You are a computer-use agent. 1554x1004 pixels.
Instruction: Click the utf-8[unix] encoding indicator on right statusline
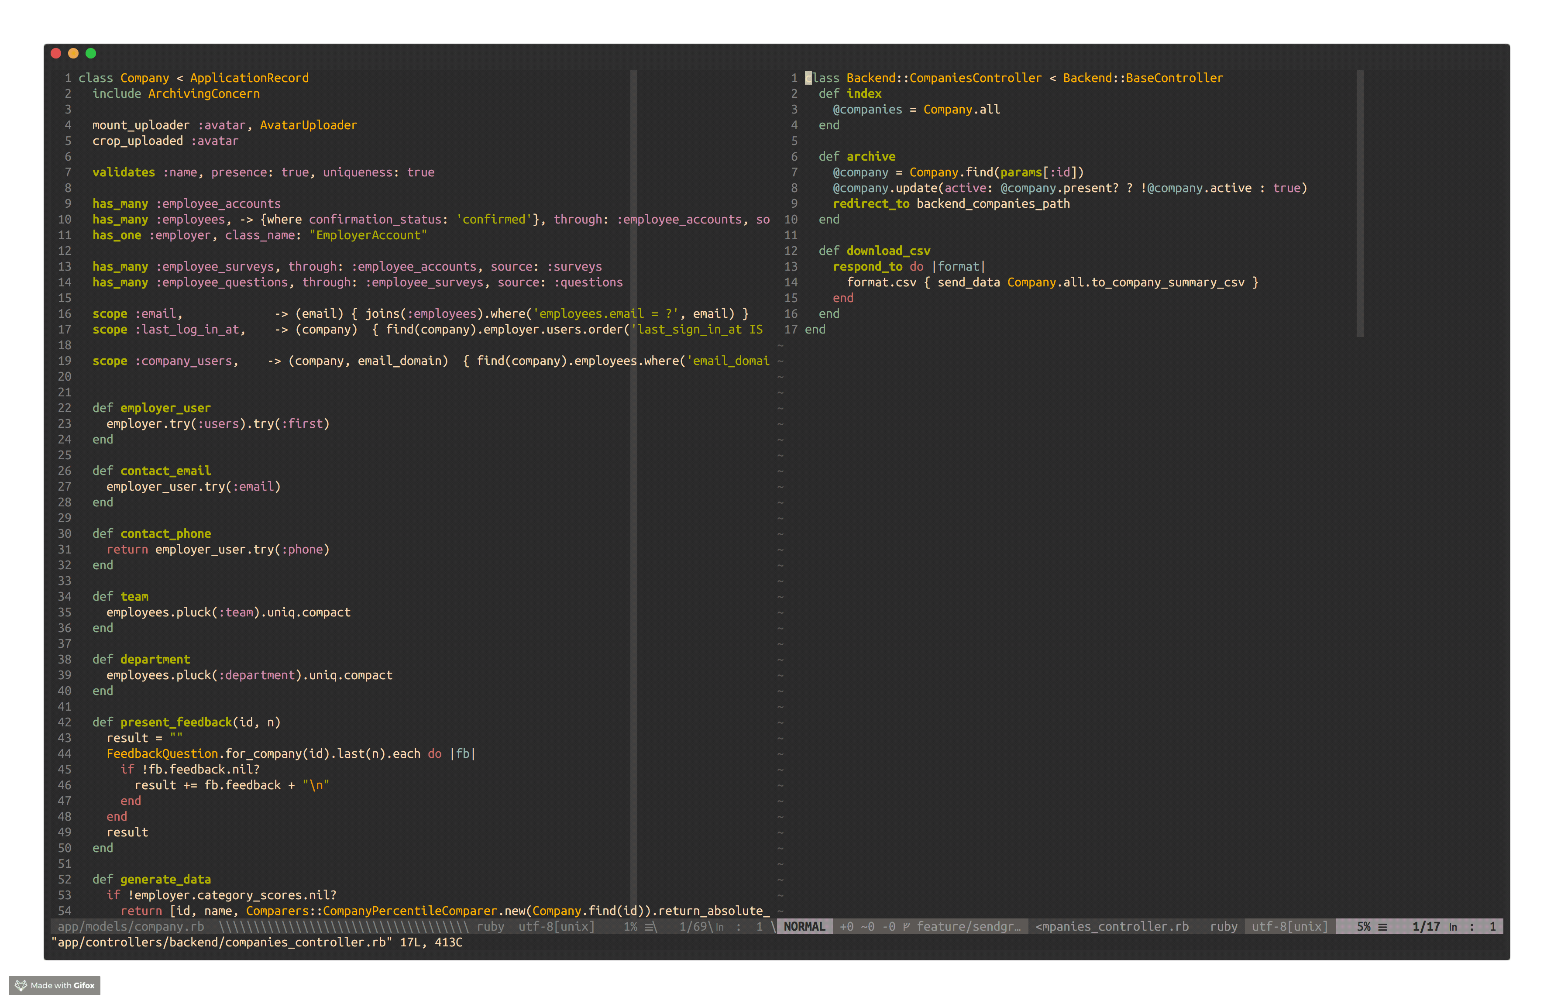(x=1288, y=926)
